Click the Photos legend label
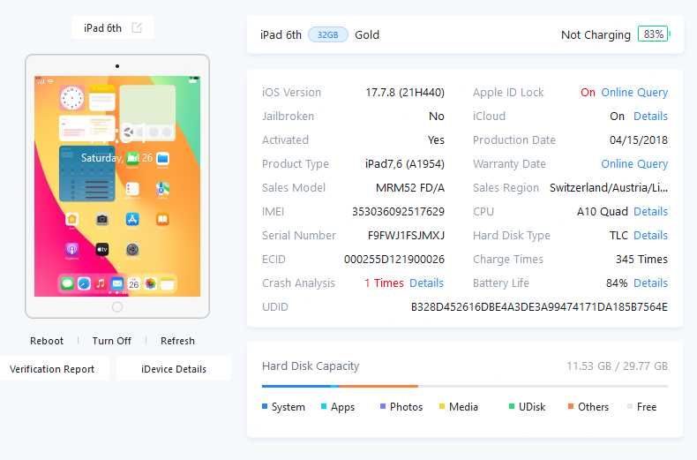This screenshot has height=460, width=697. point(406,407)
